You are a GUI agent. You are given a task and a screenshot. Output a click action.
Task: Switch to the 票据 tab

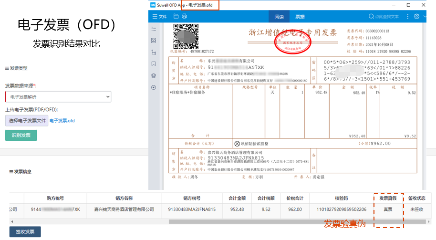pos(300,16)
